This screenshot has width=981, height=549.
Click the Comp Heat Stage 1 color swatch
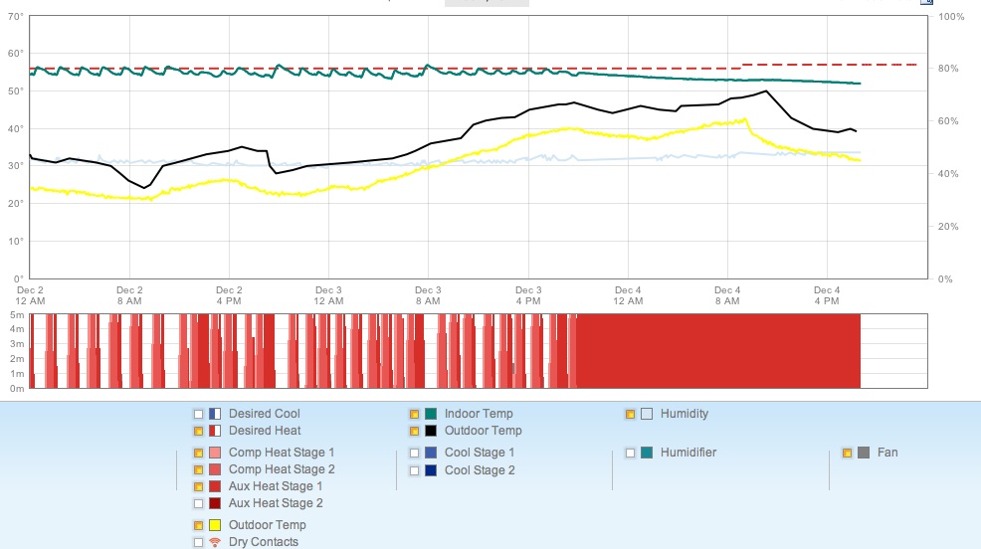coord(215,453)
